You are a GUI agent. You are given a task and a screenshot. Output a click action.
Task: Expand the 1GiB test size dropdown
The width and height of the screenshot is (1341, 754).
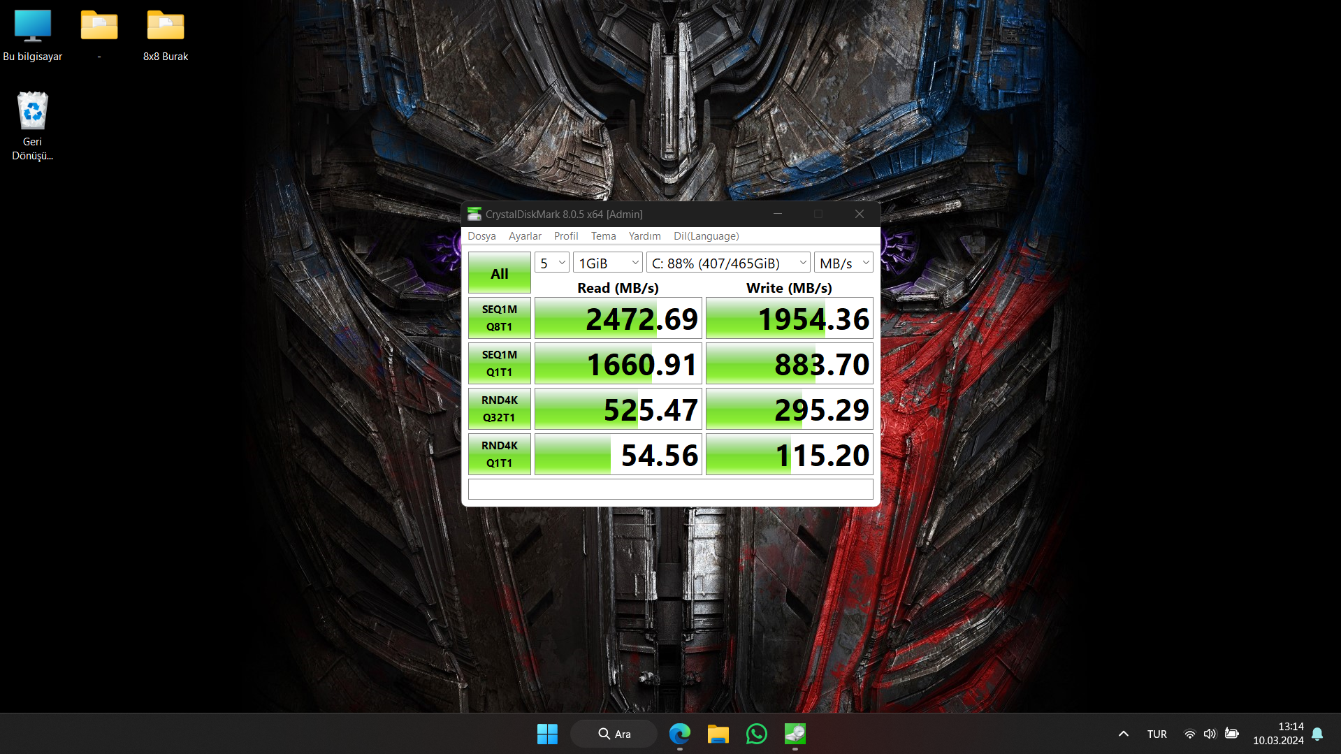point(608,263)
